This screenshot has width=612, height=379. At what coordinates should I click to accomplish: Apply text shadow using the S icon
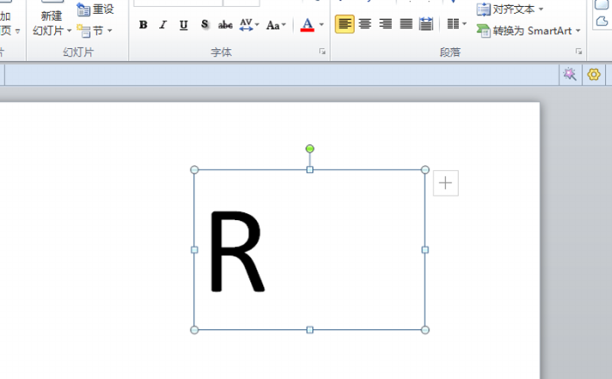click(x=205, y=24)
